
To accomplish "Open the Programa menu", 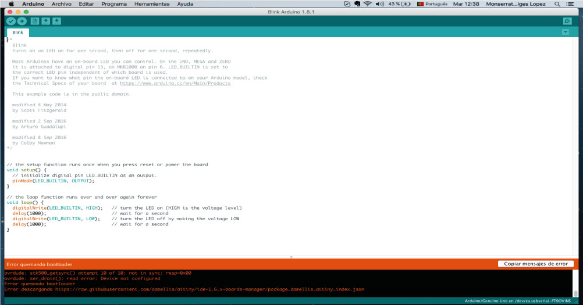I will click(114, 3).
